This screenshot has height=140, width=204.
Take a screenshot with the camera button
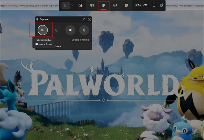coord(43,30)
